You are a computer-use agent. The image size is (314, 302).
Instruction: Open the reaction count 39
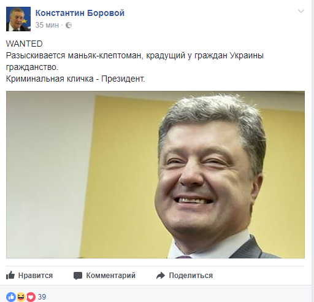point(42,297)
